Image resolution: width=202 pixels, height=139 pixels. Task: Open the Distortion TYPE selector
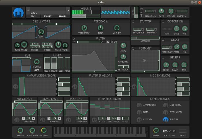pyautogui.click(x=167, y=29)
